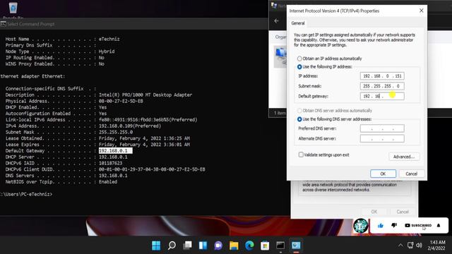452x254 pixels.
Task: Click the Default gateway input field
Action: tap(382, 96)
